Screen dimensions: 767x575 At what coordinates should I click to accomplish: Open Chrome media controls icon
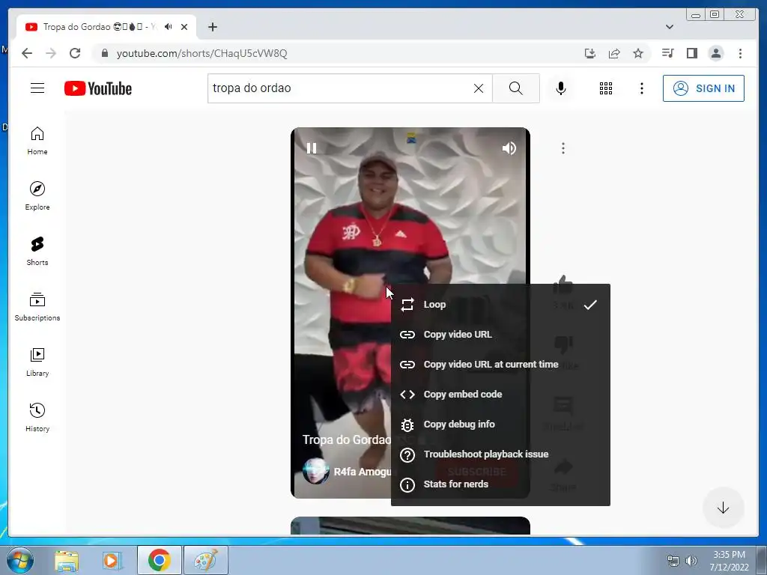[x=667, y=53]
